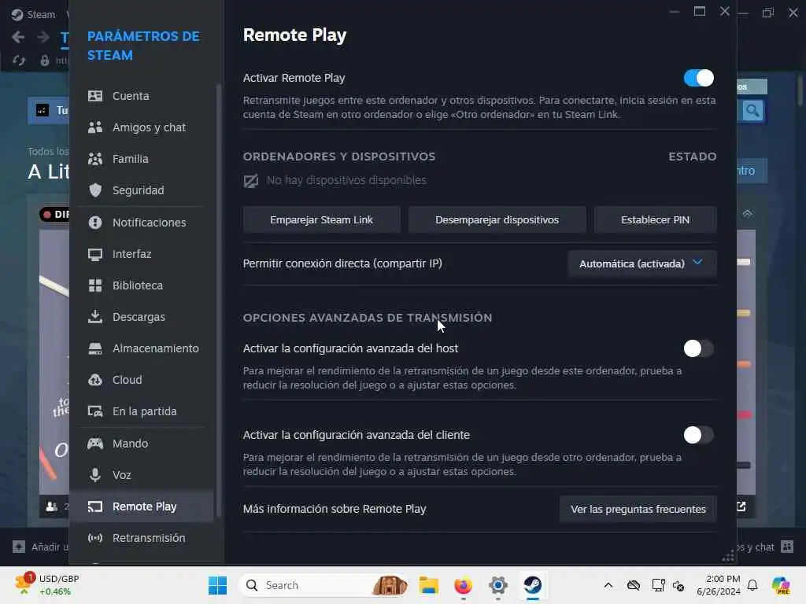
Task: Click the Cloud icon in sidebar
Action: pos(95,380)
